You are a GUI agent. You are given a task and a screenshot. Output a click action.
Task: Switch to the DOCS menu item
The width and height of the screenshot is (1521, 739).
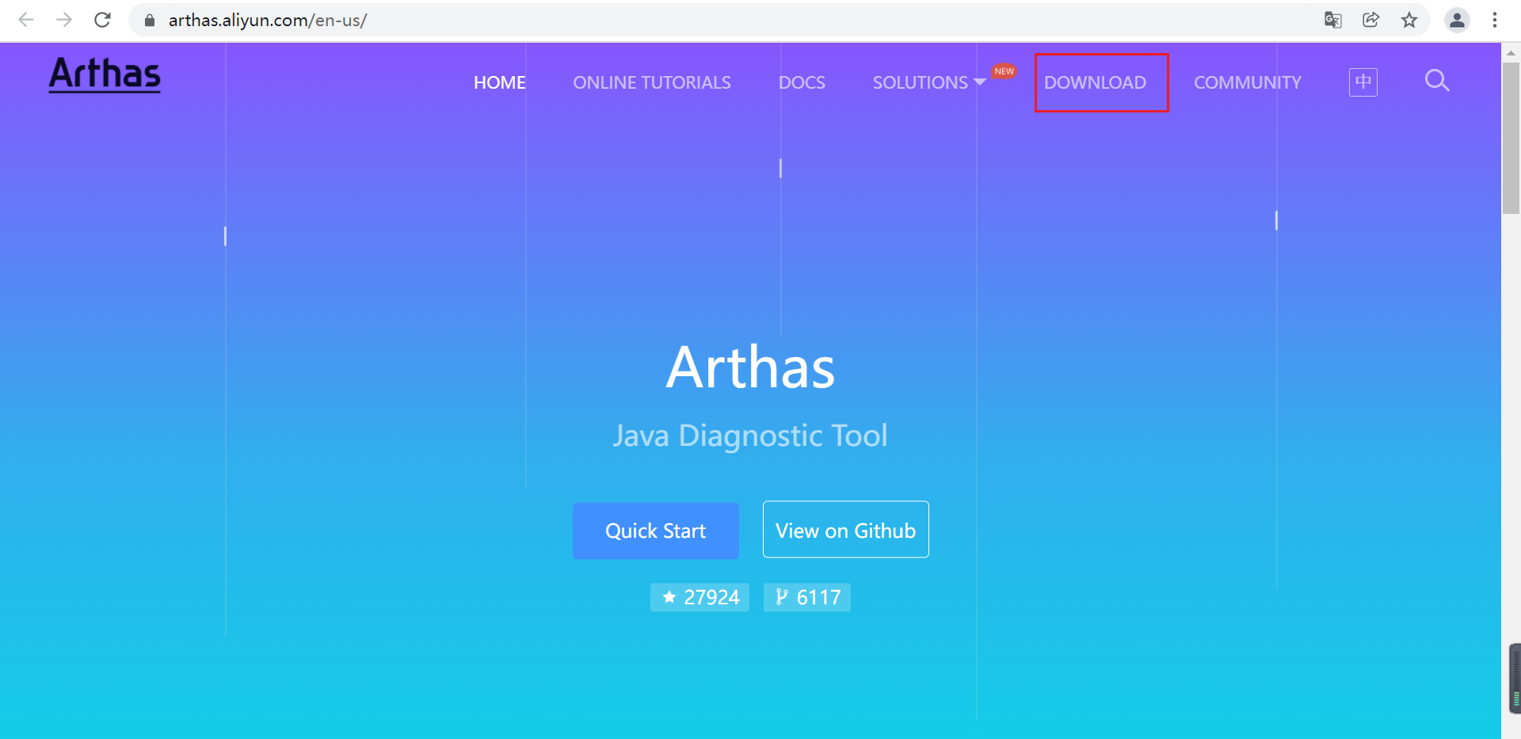coord(802,82)
